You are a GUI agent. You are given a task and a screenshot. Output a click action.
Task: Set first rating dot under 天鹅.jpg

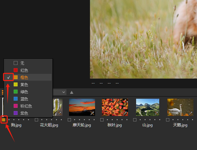[x=173, y=120]
